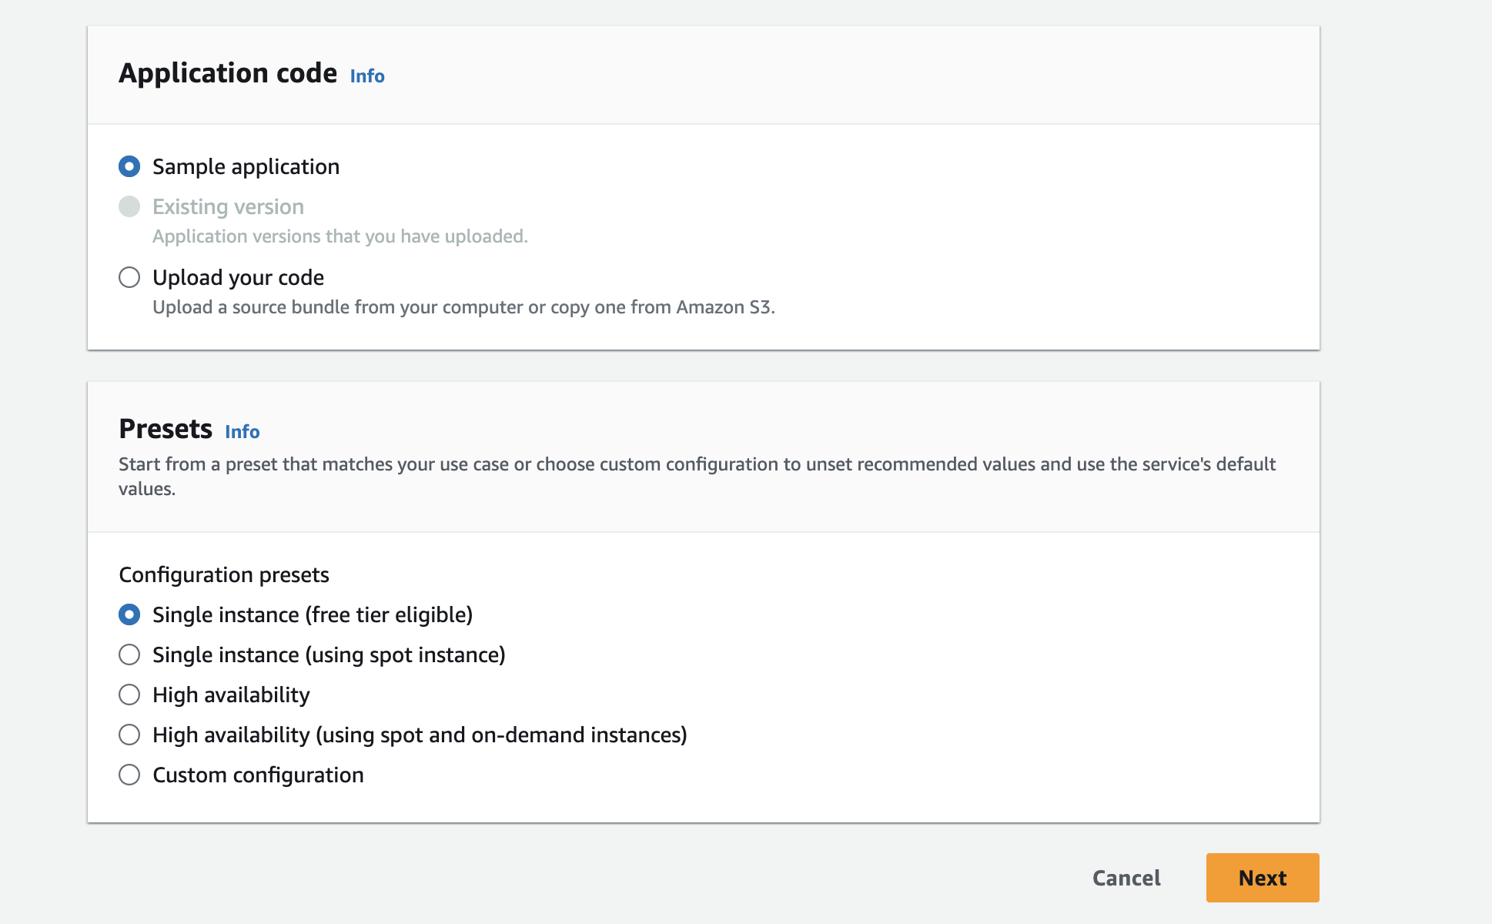
Task: Click 'Single instance (free tier eligible)' label text
Action: pos(313,614)
